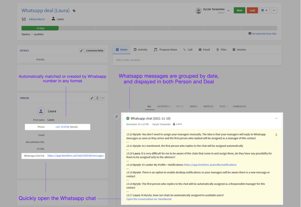Expand the Person section reorder arrows
This screenshot has width=301, height=207.
pos(97,98)
